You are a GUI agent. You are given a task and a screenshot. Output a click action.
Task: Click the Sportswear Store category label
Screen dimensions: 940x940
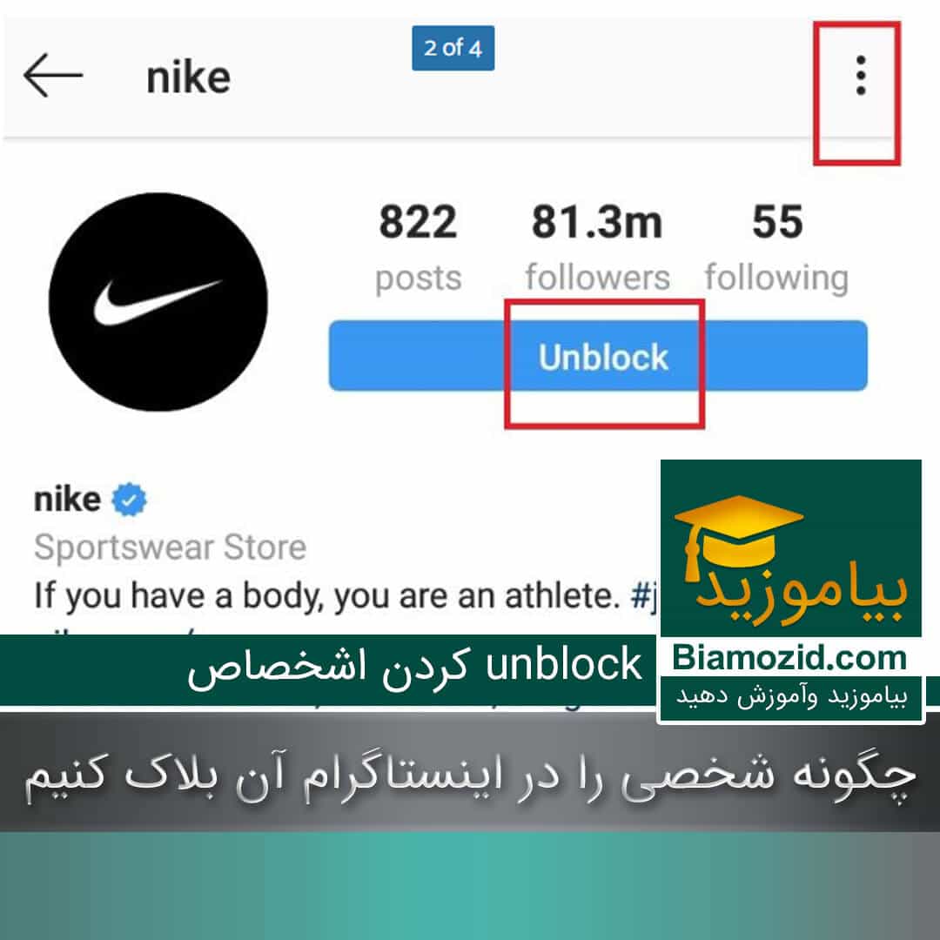click(171, 547)
